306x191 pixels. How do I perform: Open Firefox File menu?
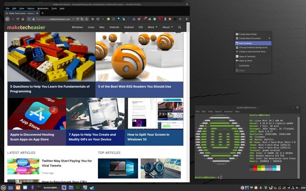tap(7, 9)
